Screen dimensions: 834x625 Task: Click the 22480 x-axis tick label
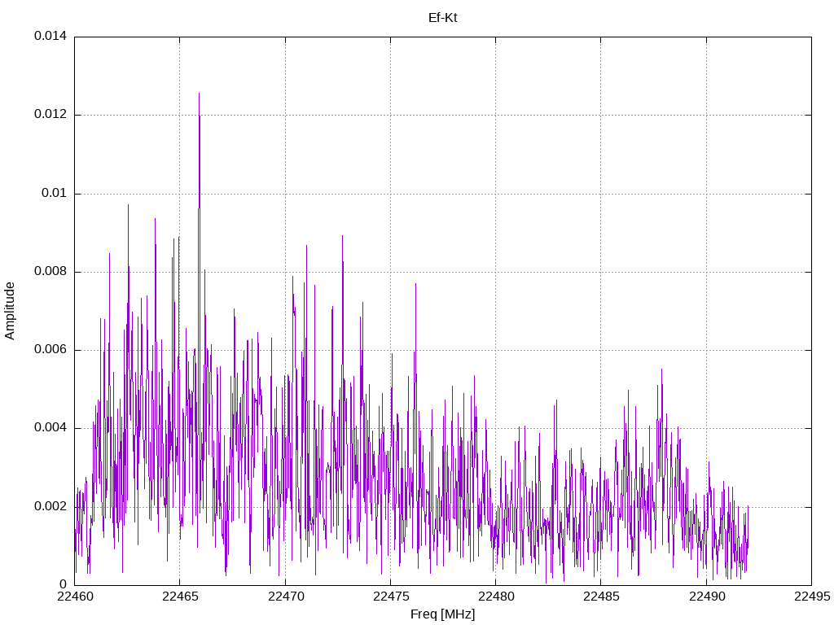(495, 597)
